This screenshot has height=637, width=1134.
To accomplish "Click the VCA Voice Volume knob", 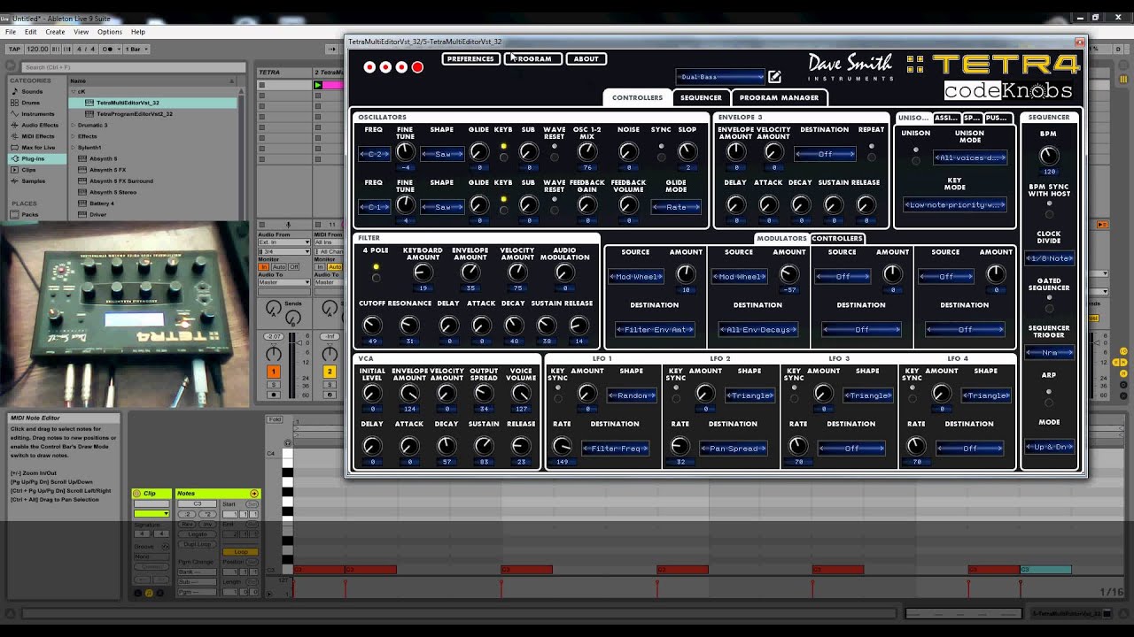I will (x=521, y=394).
